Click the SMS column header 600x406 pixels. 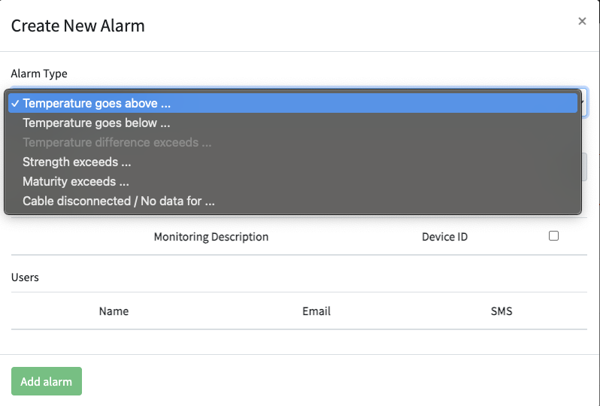502,311
